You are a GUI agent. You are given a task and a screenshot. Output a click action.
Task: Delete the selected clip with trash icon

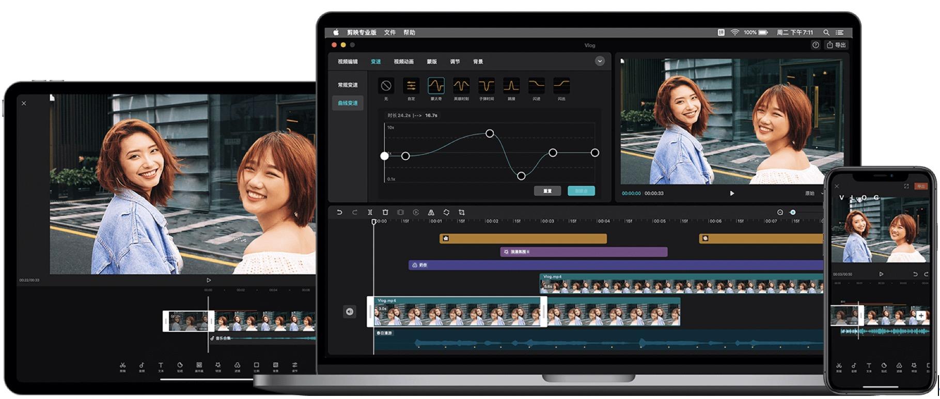(x=385, y=212)
